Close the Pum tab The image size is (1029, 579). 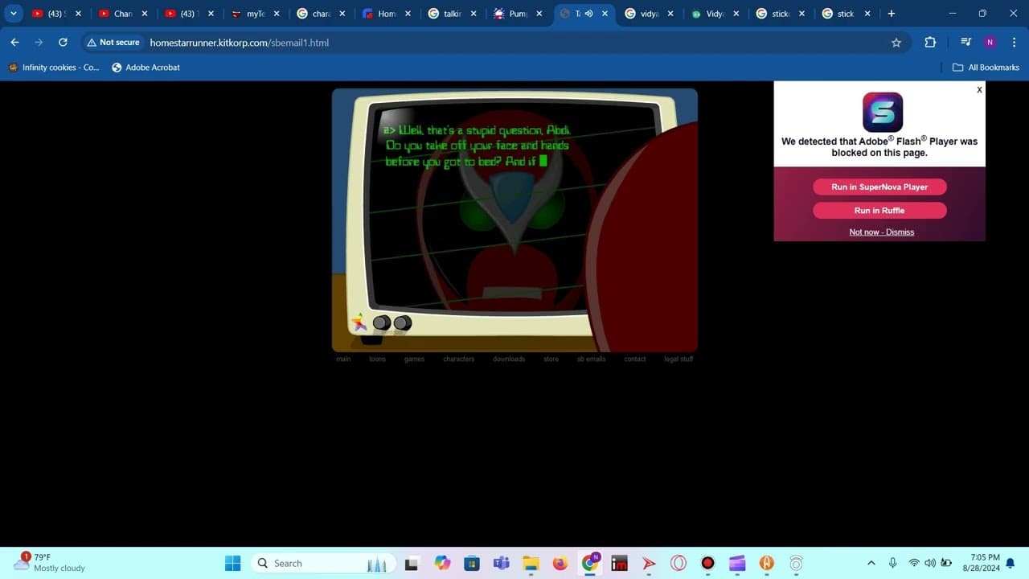(539, 14)
